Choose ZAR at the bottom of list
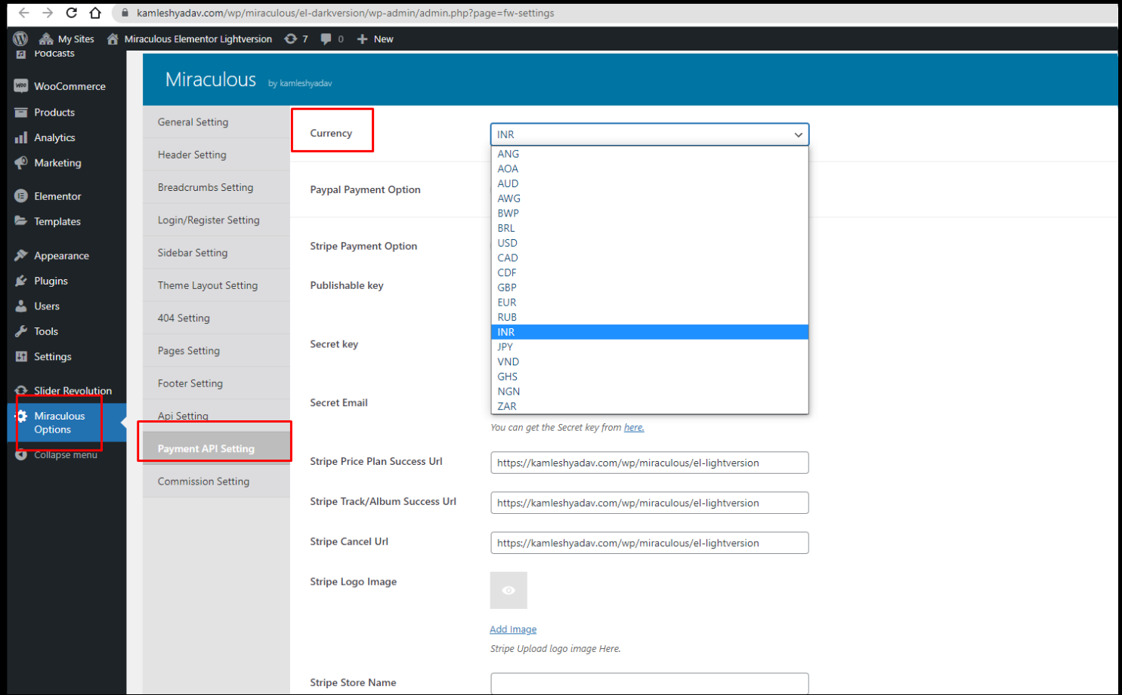This screenshot has height=695, width=1122. pyautogui.click(x=650, y=406)
